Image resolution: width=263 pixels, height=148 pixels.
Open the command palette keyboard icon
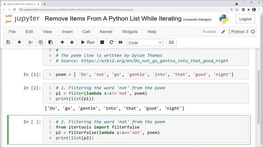(171, 42)
